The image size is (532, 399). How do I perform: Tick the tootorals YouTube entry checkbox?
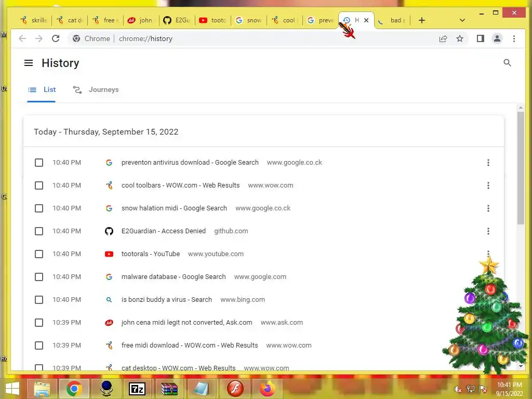[39, 254]
